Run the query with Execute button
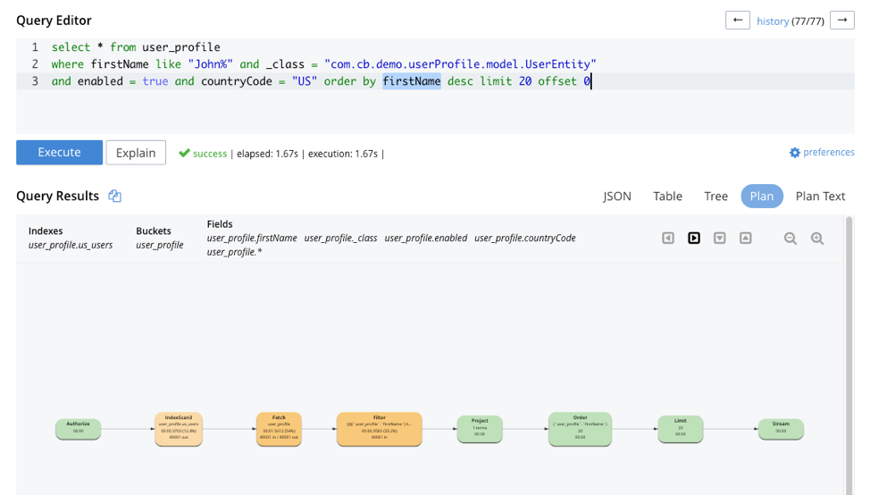The width and height of the screenshot is (870, 495). 59,153
